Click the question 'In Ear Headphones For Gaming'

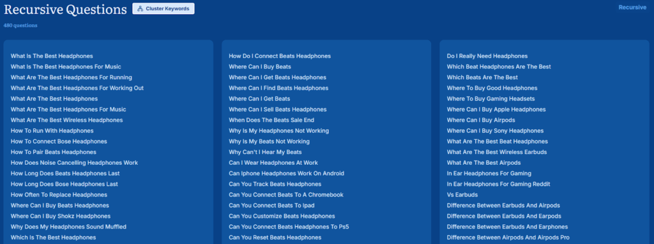489,174
